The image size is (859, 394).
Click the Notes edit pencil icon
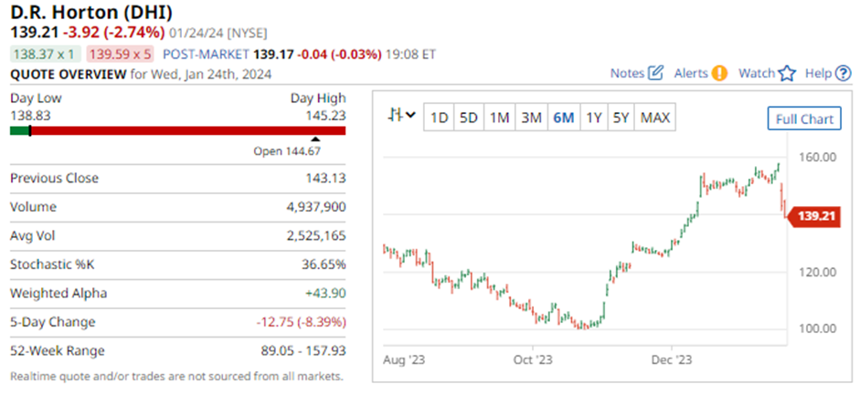point(655,73)
